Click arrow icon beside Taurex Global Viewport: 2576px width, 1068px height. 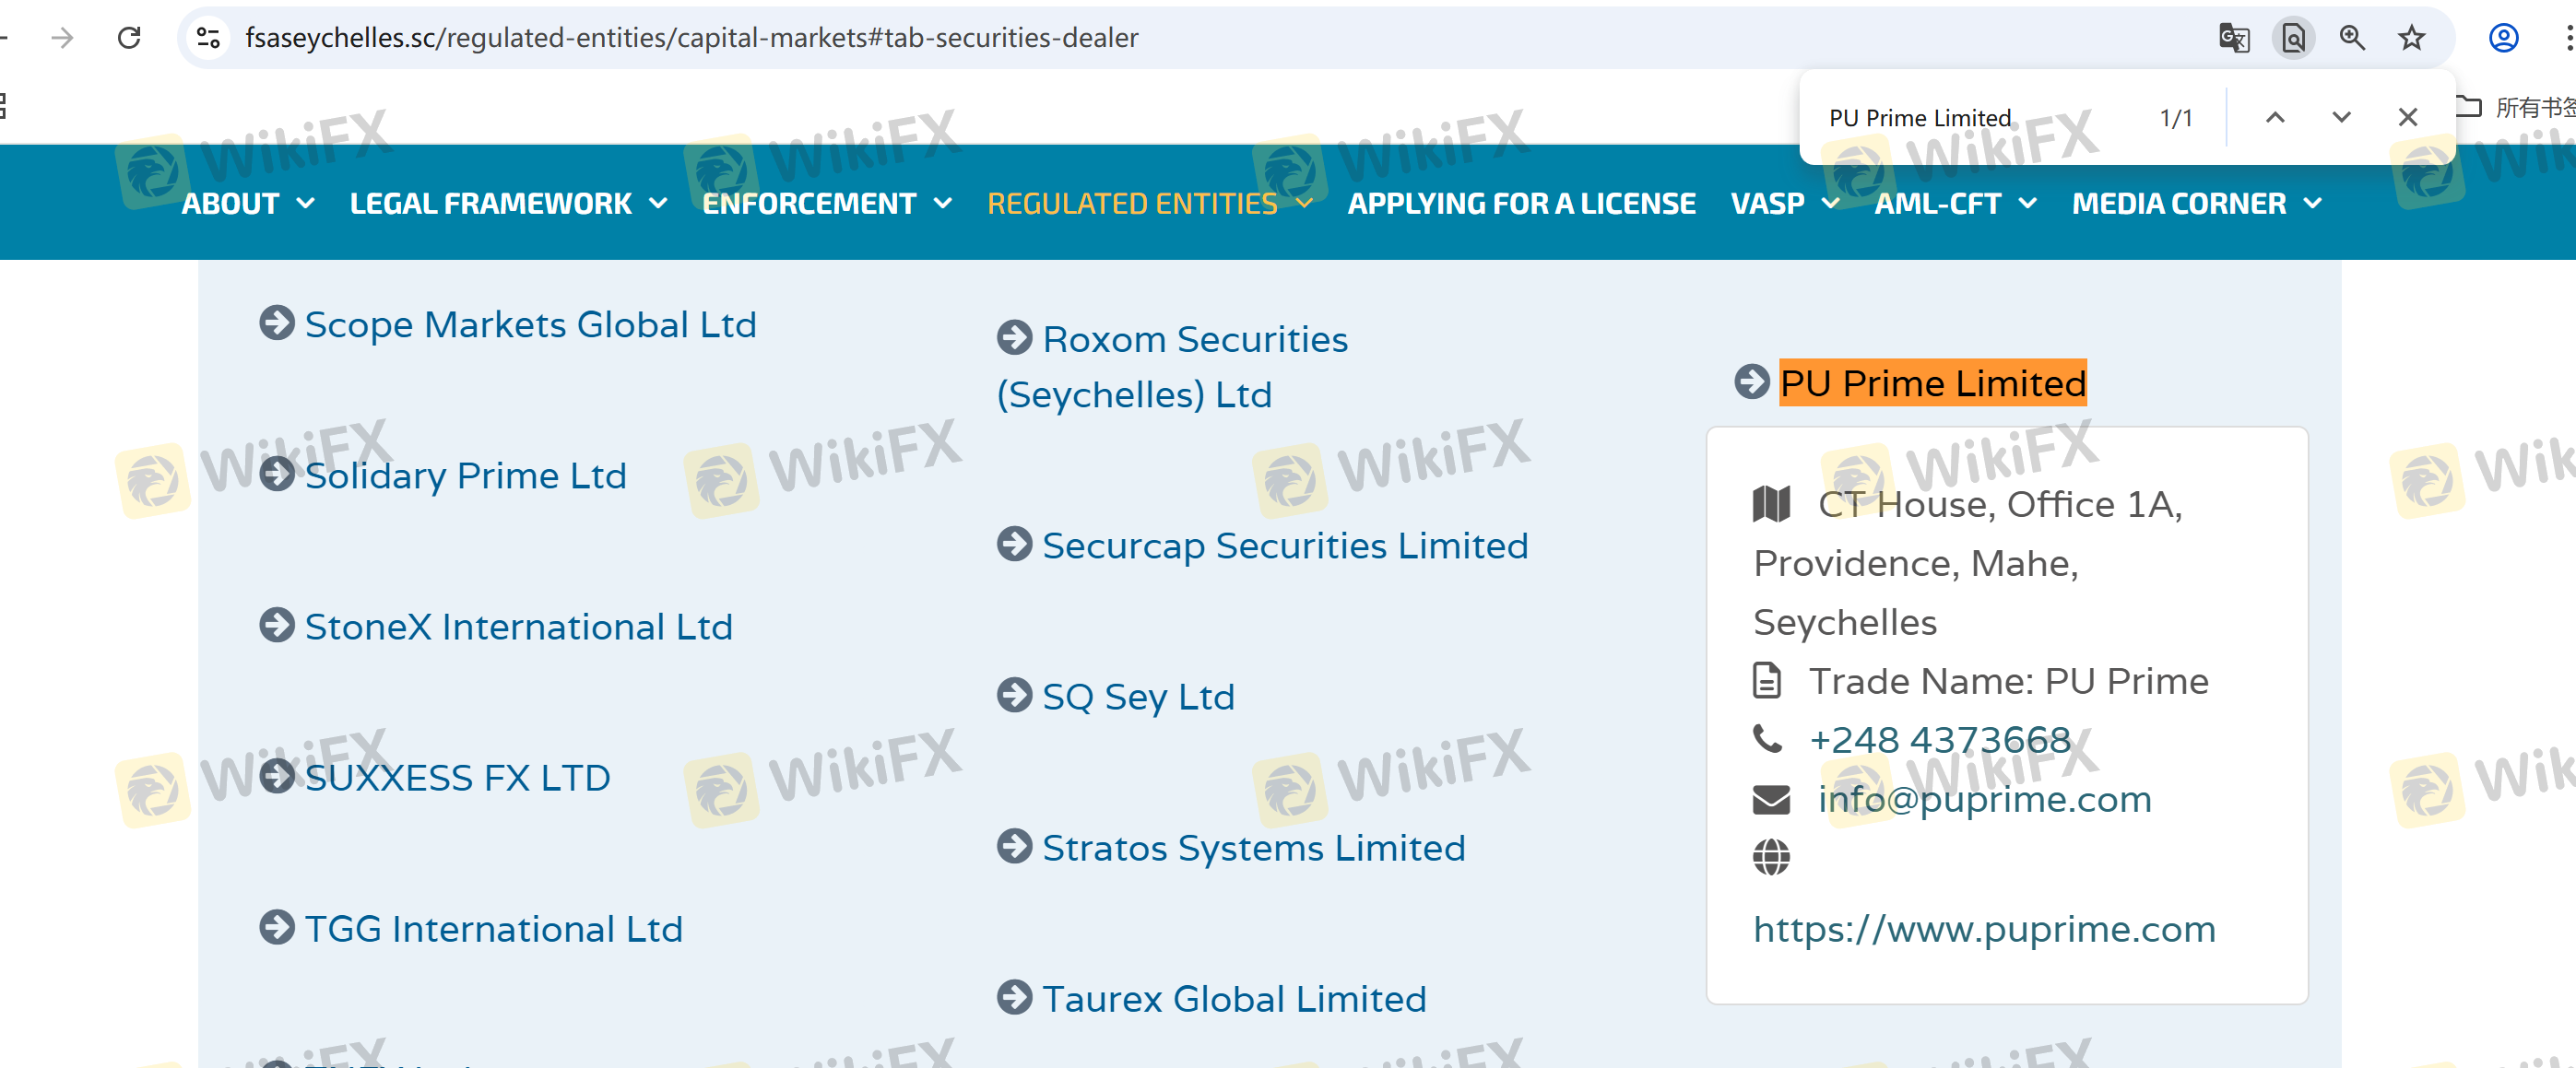[x=1014, y=997]
